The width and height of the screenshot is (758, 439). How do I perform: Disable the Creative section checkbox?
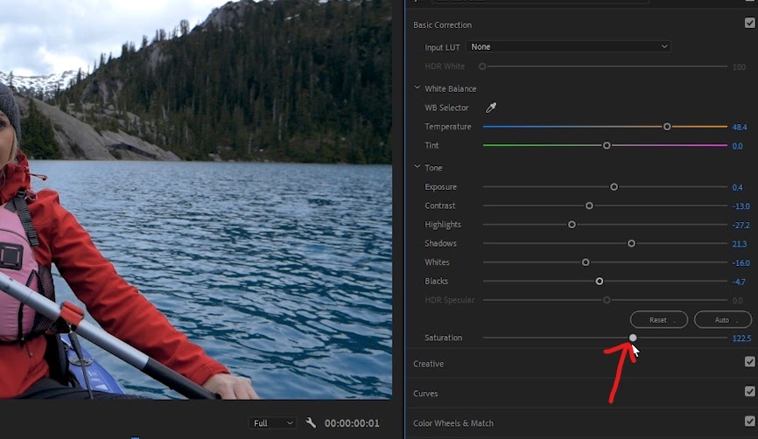tap(750, 362)
